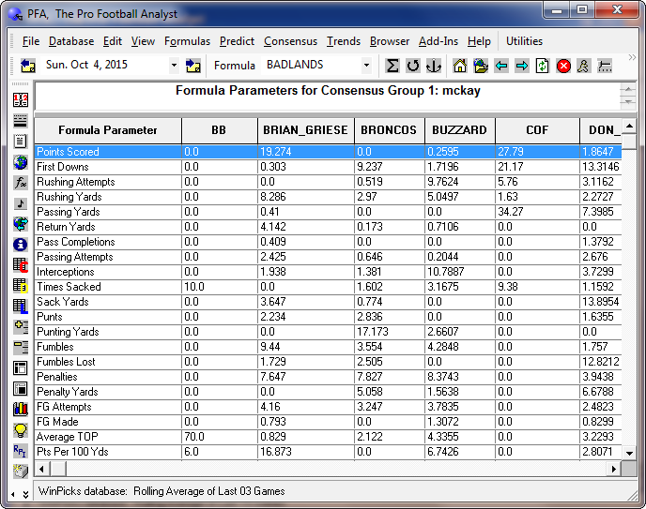Click the 10.7887 Interceptions BUZZARD cell
Screen dimensions: 646x509
point(460,272)
